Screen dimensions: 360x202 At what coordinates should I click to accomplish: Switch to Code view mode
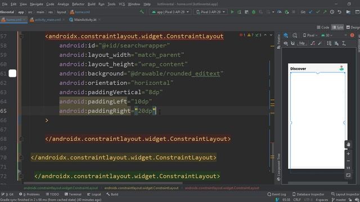(323, 27)
